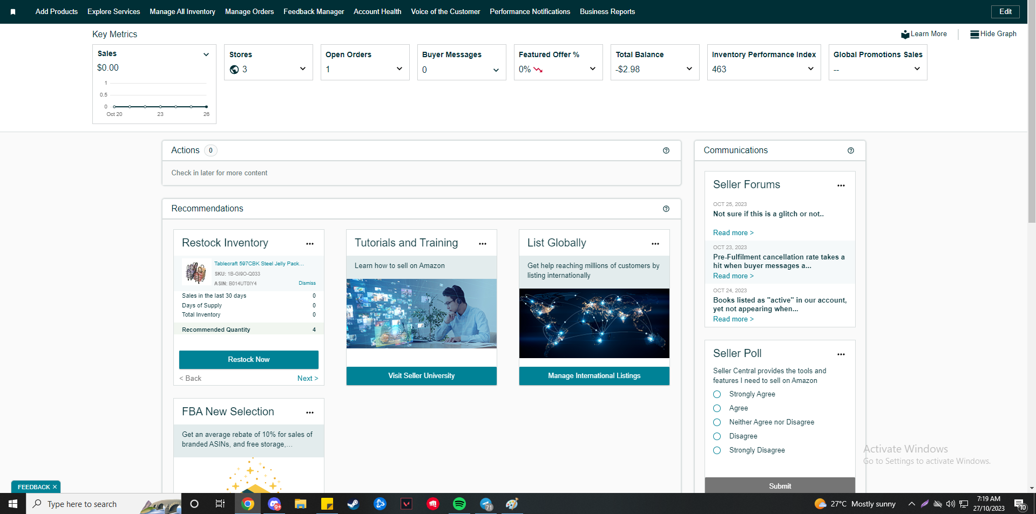This screenshot has width=1036, height=514.
Task: Open Business Reports
Action: pos(607,11)
